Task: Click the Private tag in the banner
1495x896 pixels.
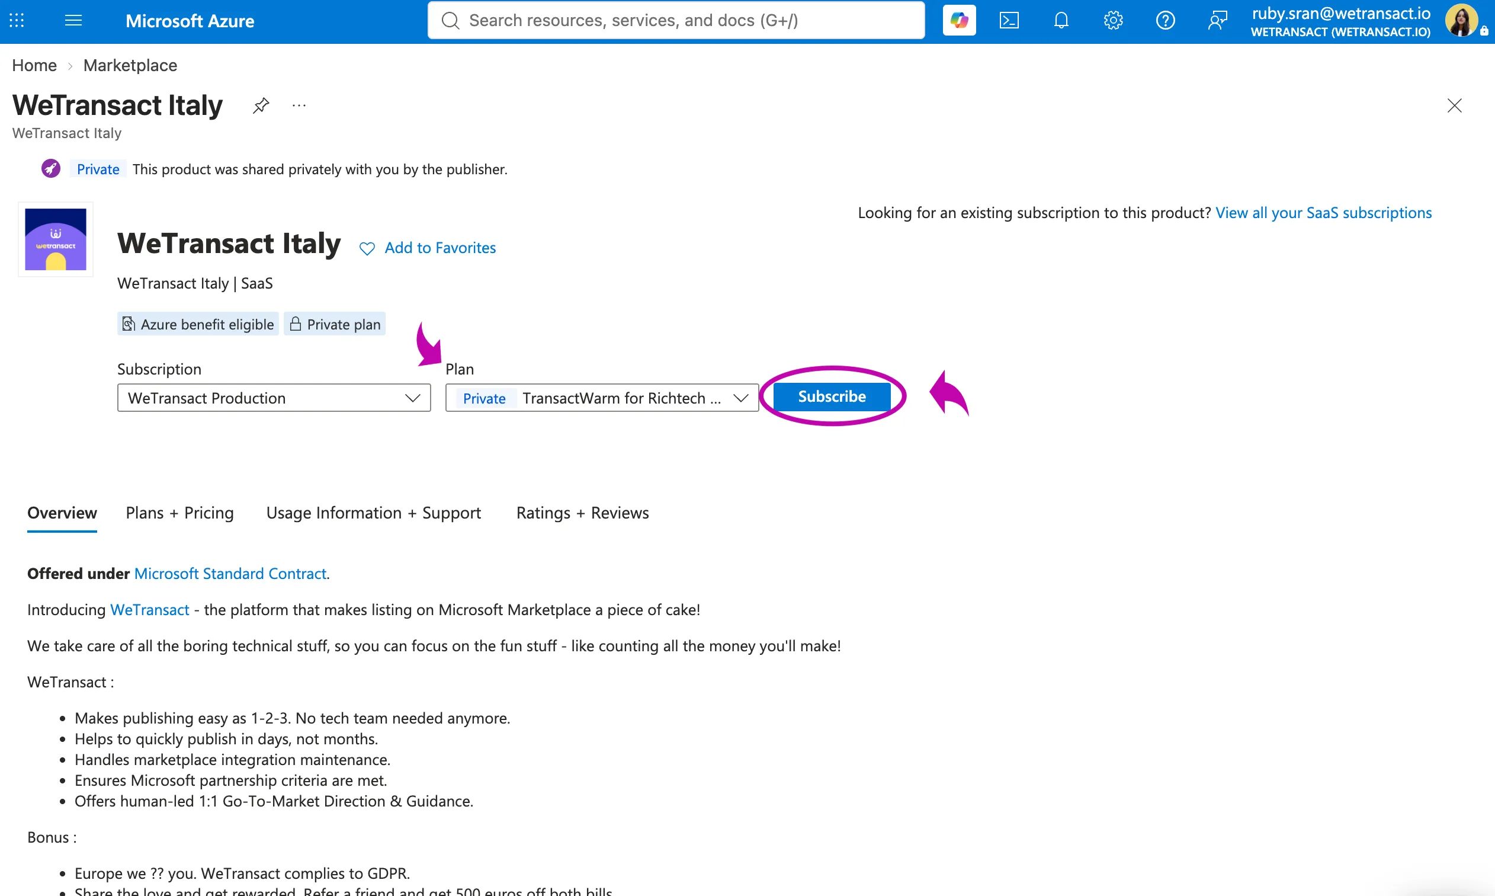Action: coord(98,169)
